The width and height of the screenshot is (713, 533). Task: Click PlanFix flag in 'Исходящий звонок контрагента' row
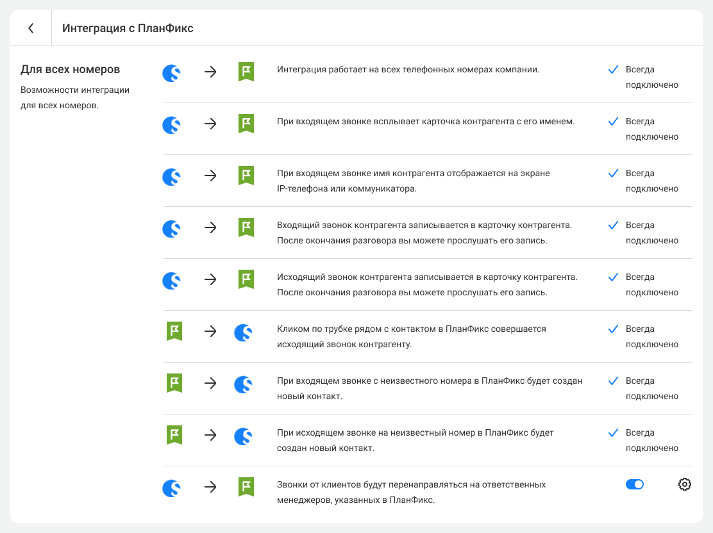(246, 279)
